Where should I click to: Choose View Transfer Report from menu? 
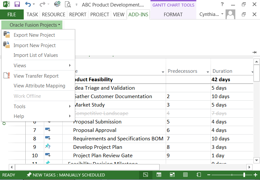36,76
